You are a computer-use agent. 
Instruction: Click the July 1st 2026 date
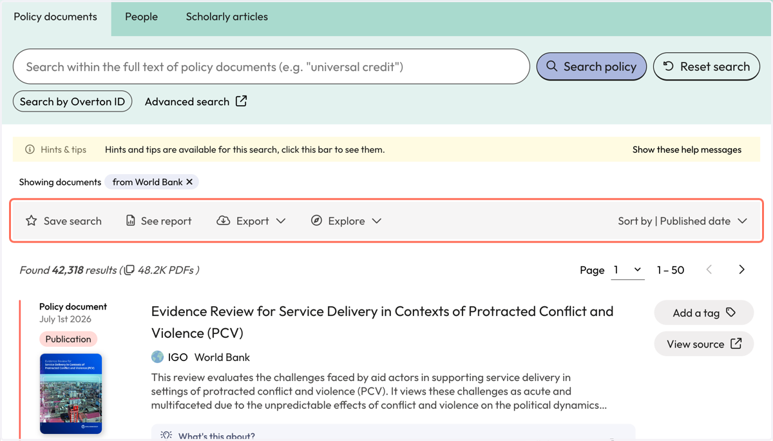pyautogui.click(x=65, y=319)
